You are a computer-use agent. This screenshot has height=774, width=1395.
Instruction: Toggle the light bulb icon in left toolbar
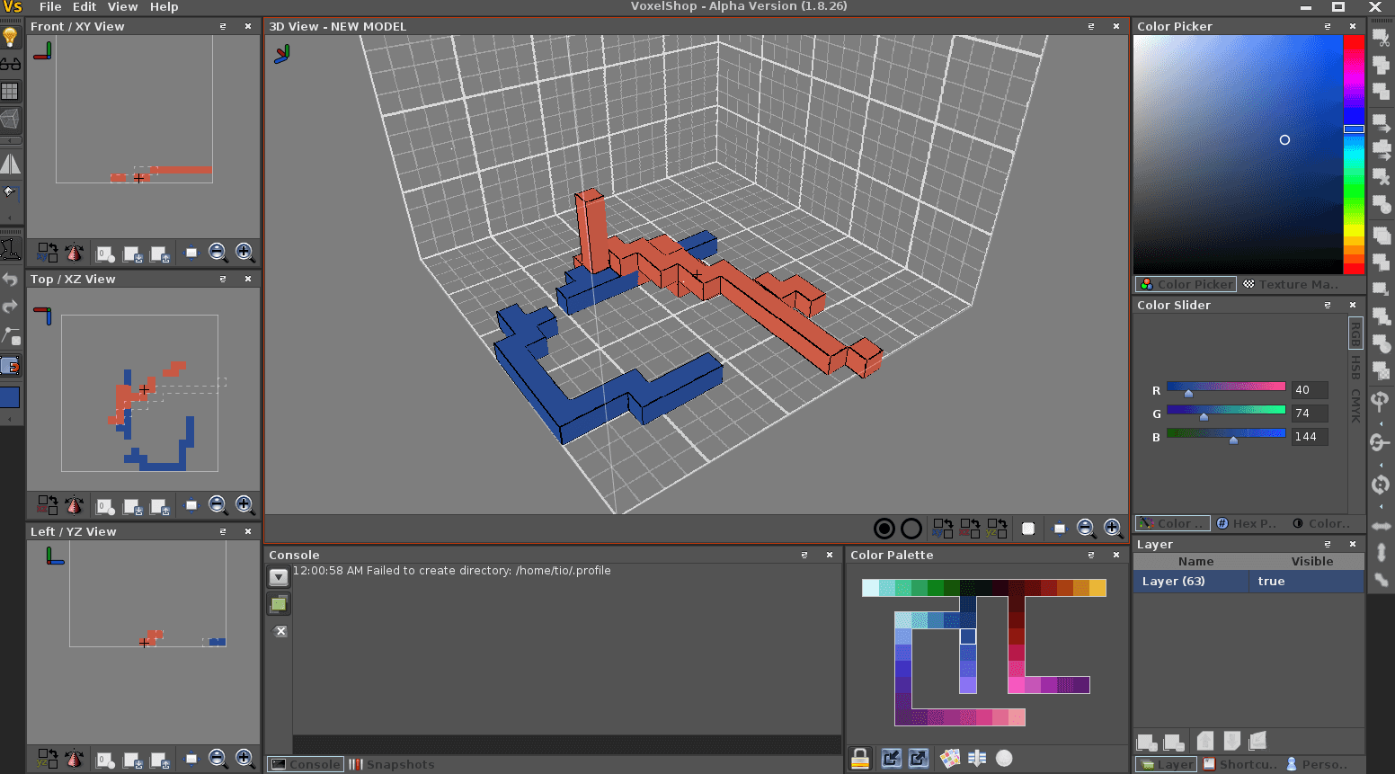[10, 38]
